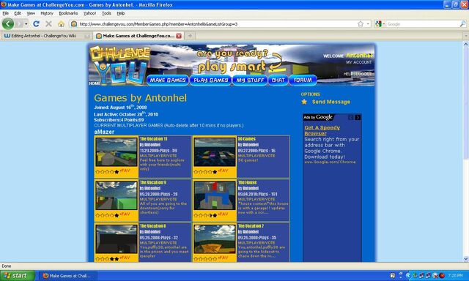The width and height of the screenshot is (469, 281).
Task: Click the star rating under The House
Action: 205,215
